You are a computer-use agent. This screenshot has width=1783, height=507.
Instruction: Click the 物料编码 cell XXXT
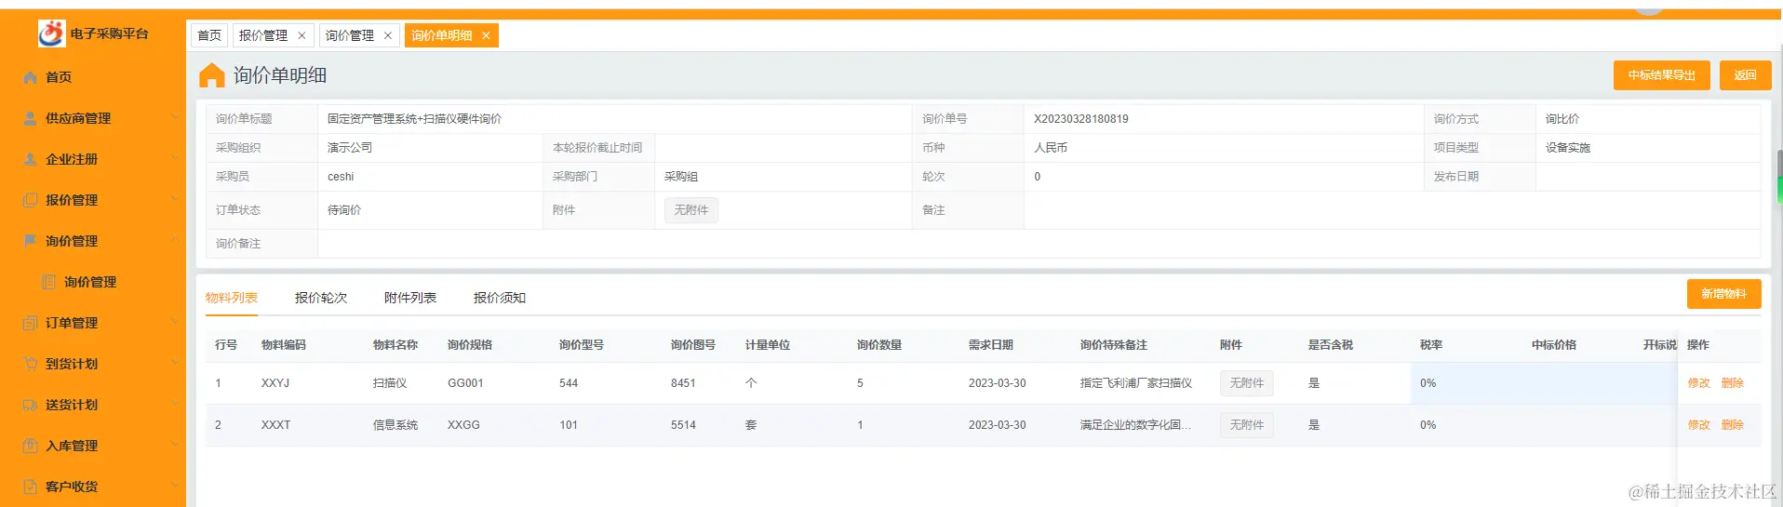(275, 425)
